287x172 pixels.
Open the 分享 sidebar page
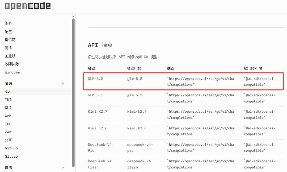8,140
